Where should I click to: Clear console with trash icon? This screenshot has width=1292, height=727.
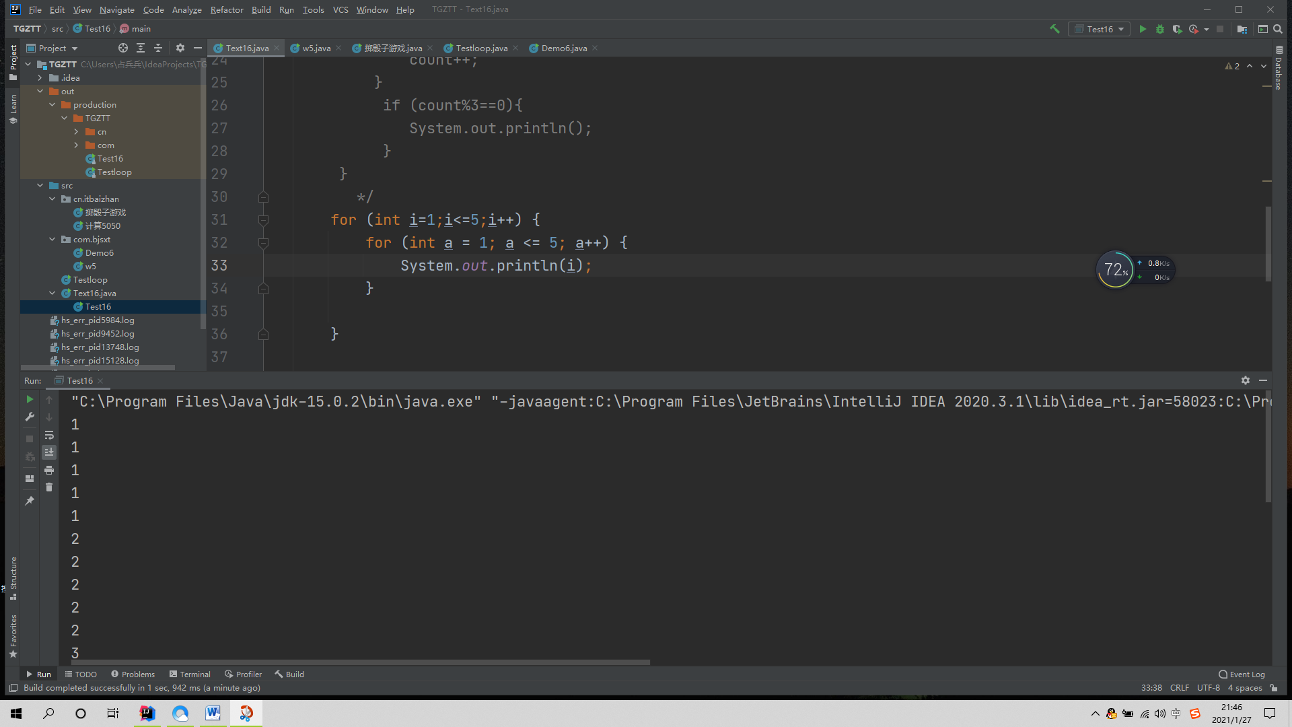tap(49, 487)
